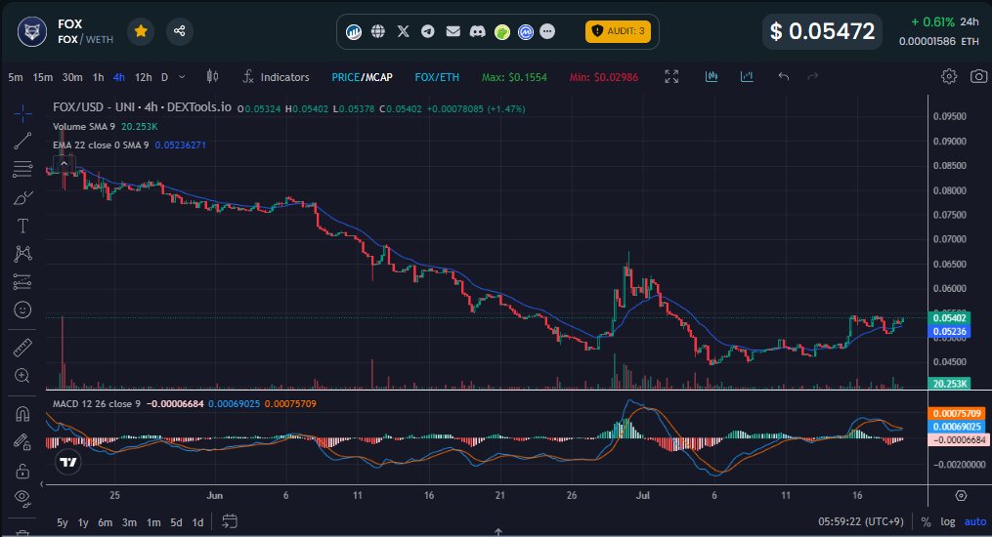
Task: Open the email envelope icon
Action: click(x=453, y=31)
